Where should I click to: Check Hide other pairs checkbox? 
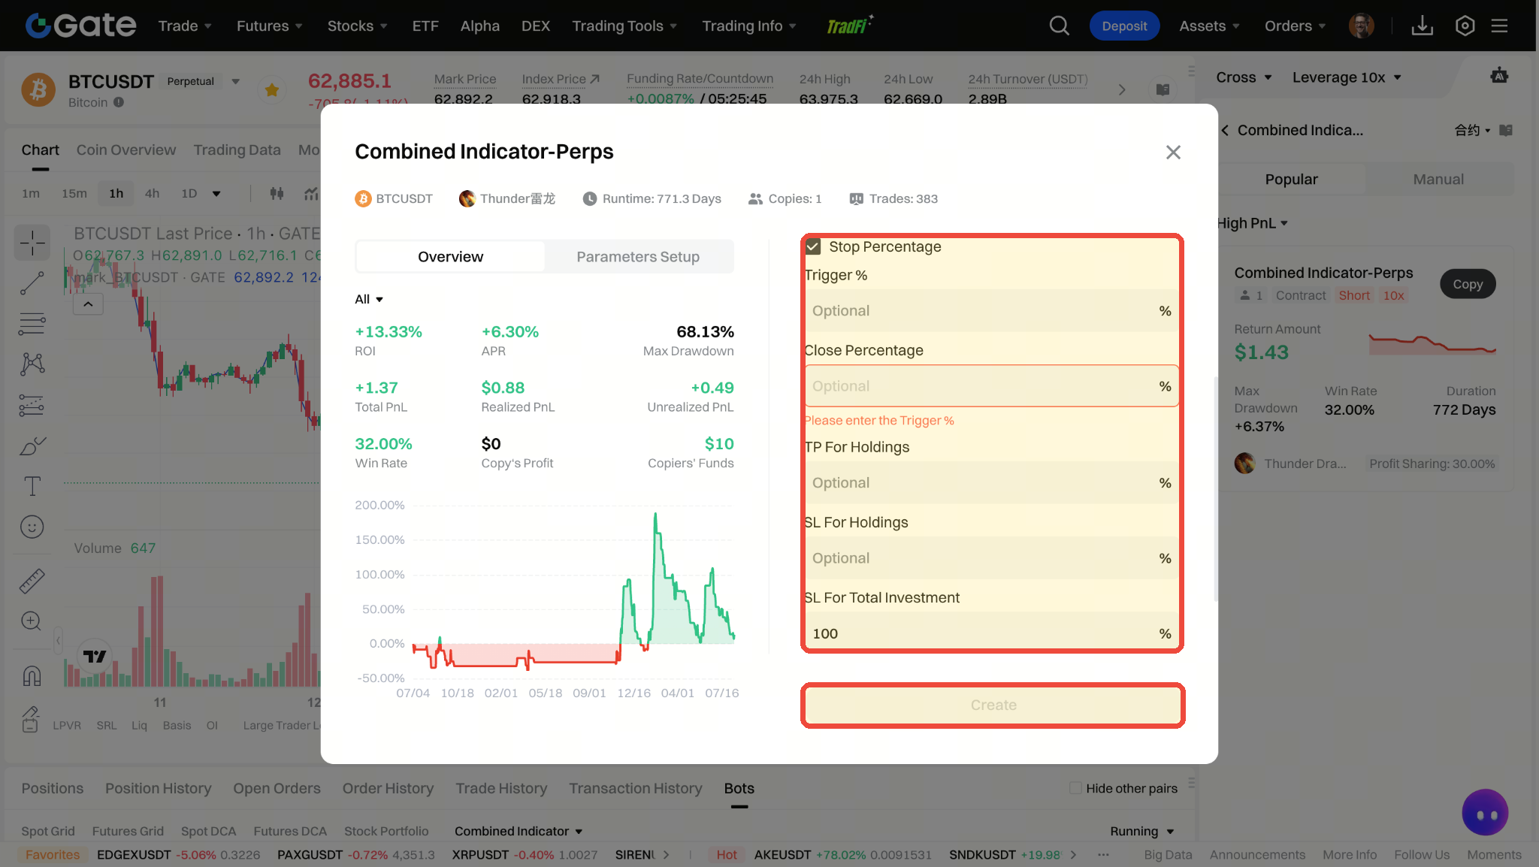(1075, 788)
